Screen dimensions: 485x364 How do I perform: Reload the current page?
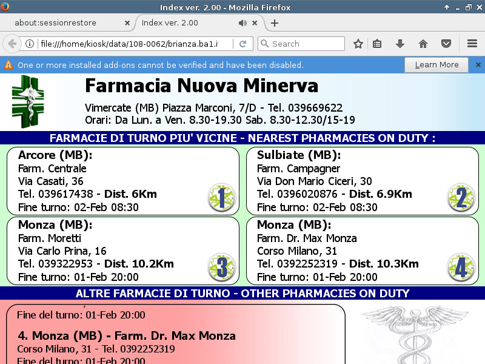pyautogui.click(x=242, y=44)
